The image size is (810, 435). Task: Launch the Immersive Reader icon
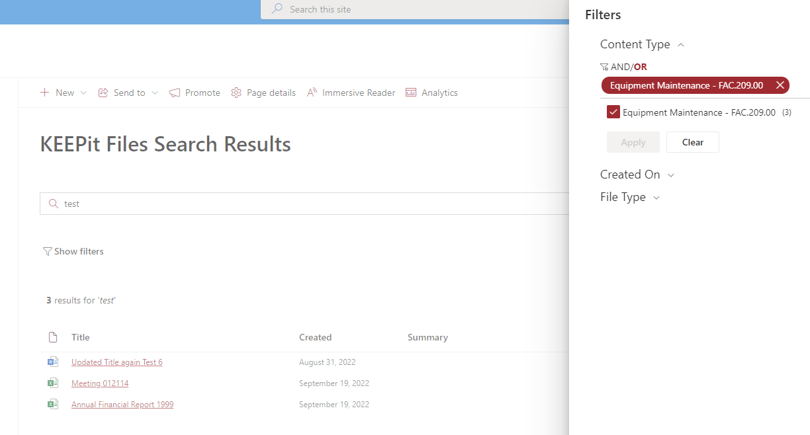click(x=311, y=93)
